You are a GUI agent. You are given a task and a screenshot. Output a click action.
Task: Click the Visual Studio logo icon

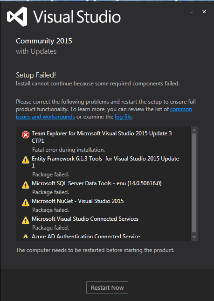[17, 16]
